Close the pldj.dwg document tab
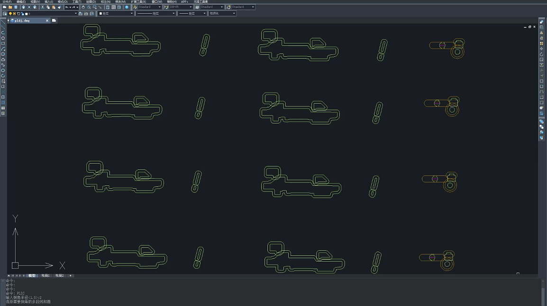 [47, 21]
